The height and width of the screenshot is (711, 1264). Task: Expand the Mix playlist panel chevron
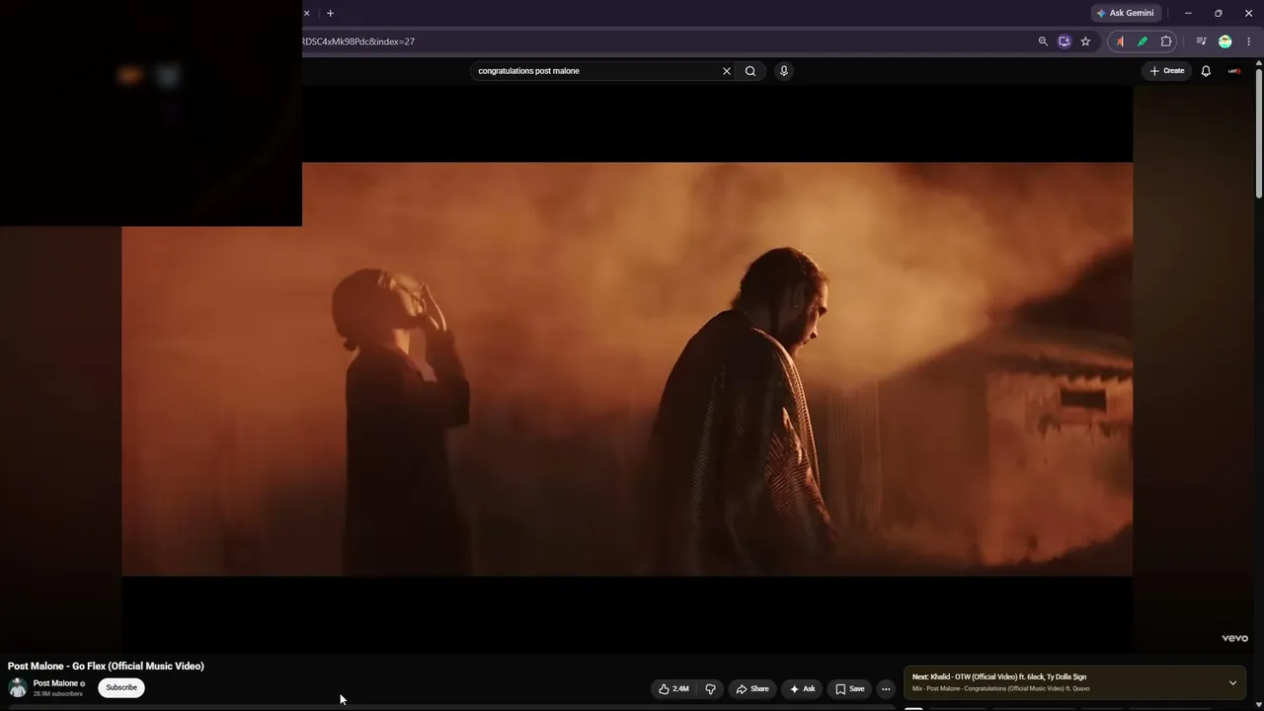click(1232, 683)
